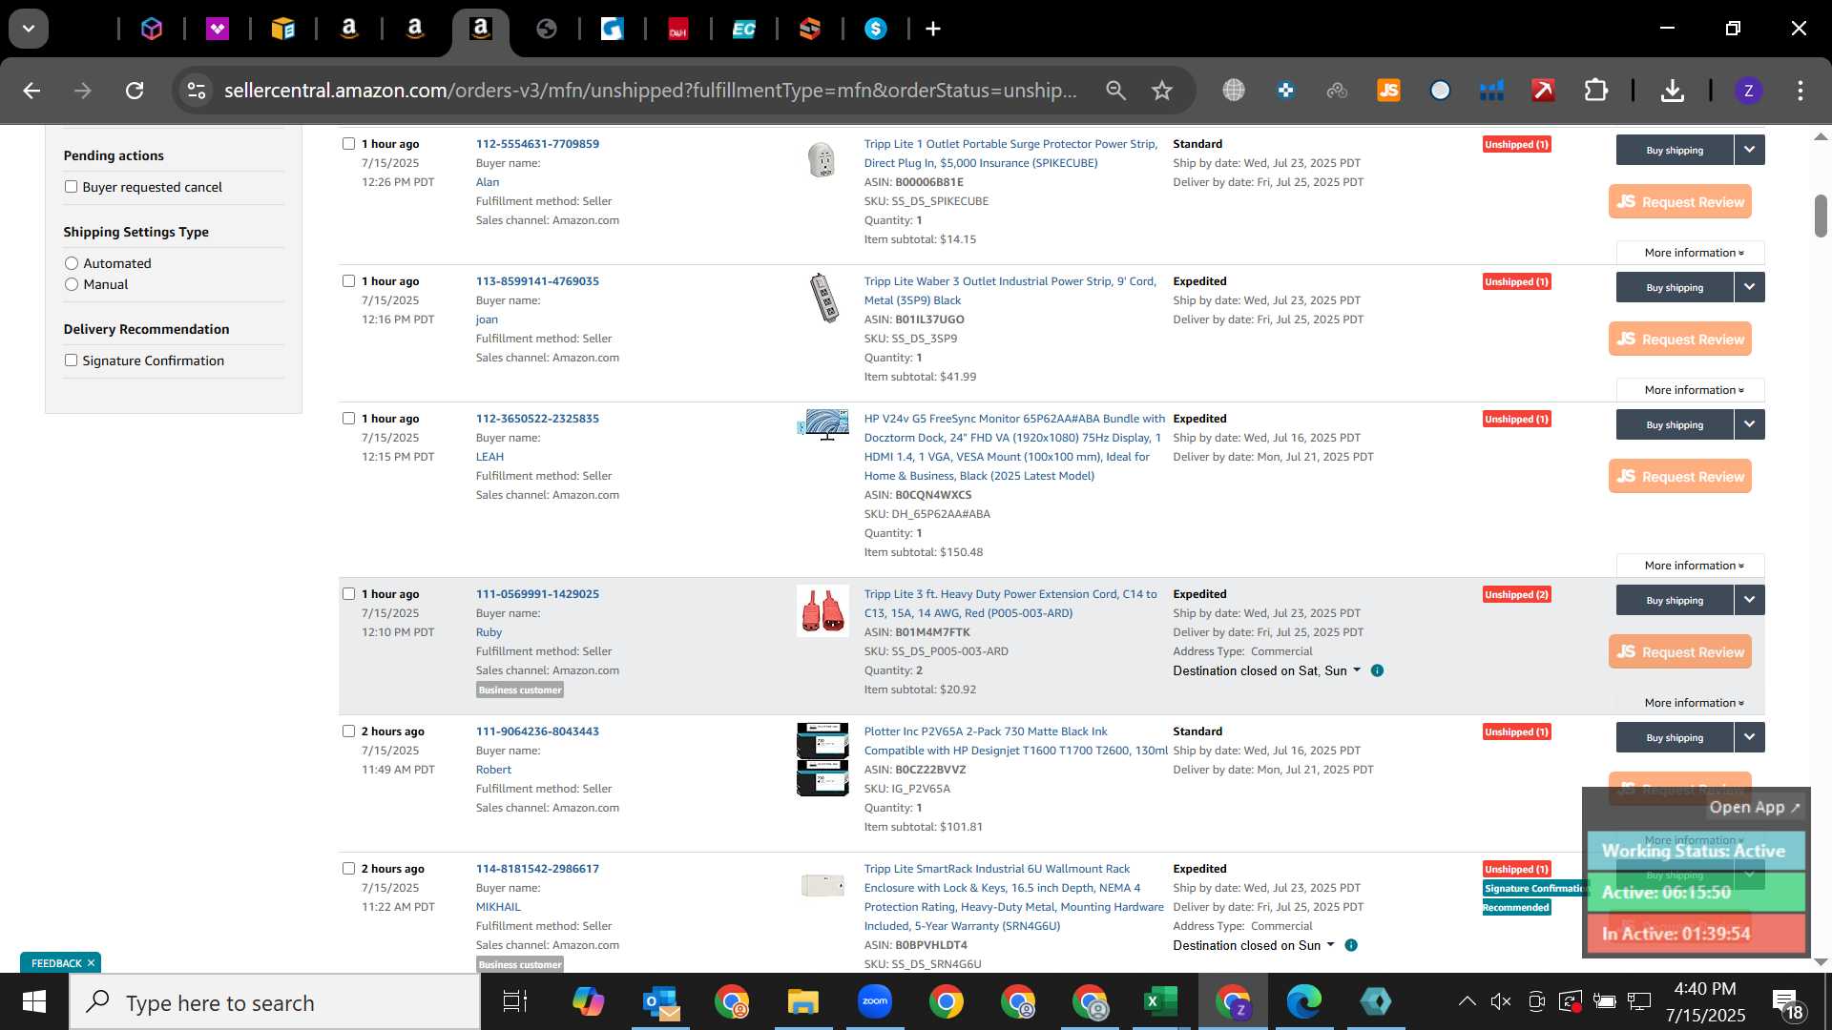Open Excel from the taskbar
1832x1030 pixels.
[1160, 1002]
